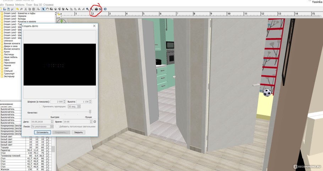Click the height (Высота) spinner arrows

(91, 102)
